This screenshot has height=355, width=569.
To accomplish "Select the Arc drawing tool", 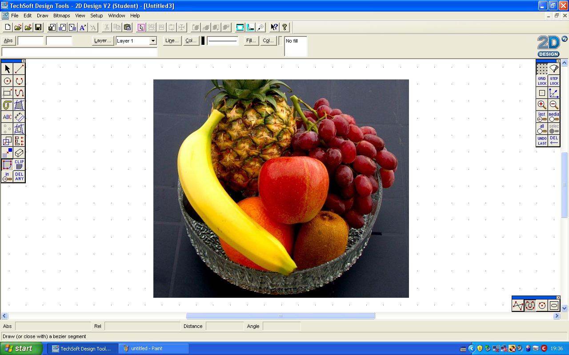I will click(19, 81).
